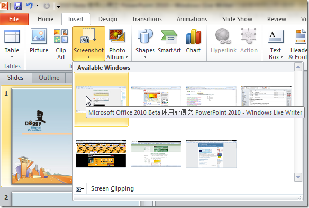Collapse the Screenshot dropdown arrow
Screen dimensions: 309x208
88,57
